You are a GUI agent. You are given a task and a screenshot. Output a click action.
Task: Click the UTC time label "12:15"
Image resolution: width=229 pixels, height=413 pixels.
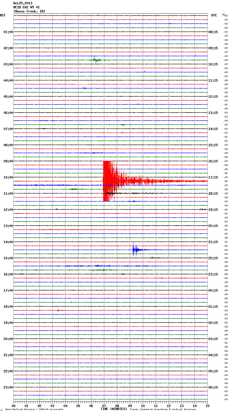[213, 97]
